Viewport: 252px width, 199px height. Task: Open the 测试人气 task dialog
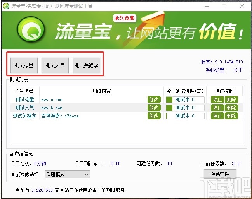point(55,65)
